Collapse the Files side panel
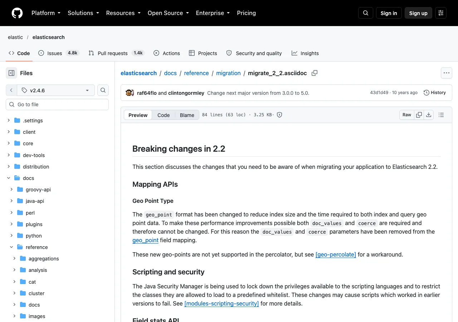 tap(11, 73)
